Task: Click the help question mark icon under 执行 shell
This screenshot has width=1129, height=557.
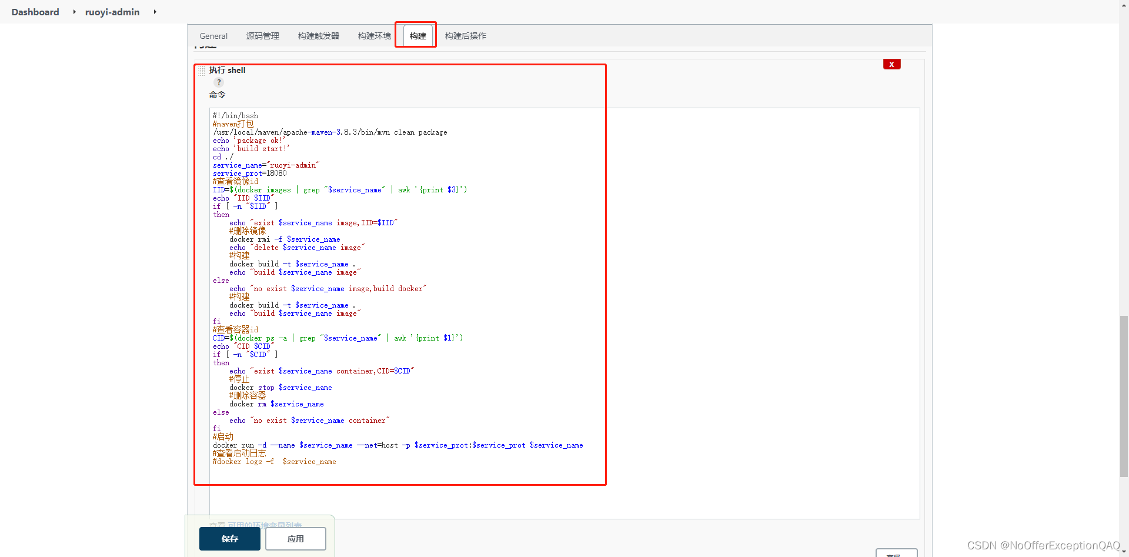Action: pyautogui.click(x=219, y=82)
